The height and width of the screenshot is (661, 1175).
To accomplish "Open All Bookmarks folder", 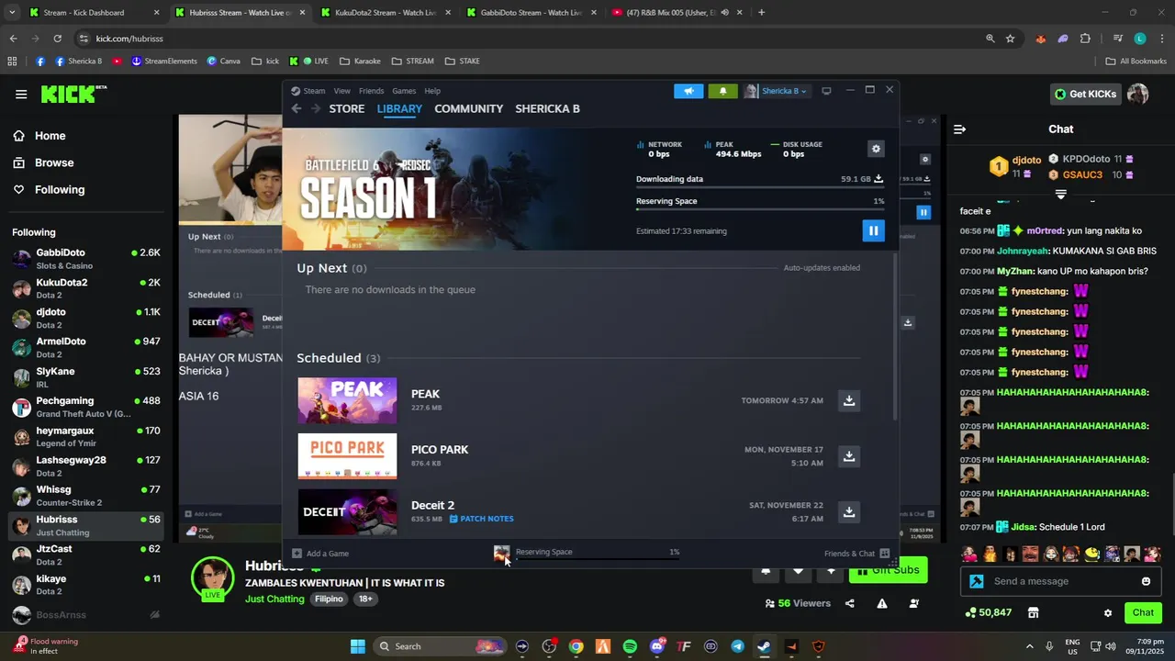I will pyautogui.click(x=1136, y=62).
